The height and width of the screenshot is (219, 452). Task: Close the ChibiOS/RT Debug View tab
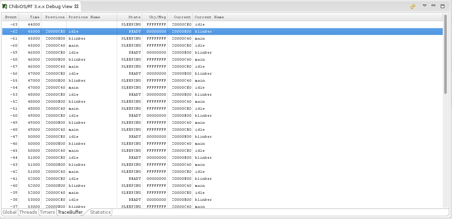click(76, 6)
